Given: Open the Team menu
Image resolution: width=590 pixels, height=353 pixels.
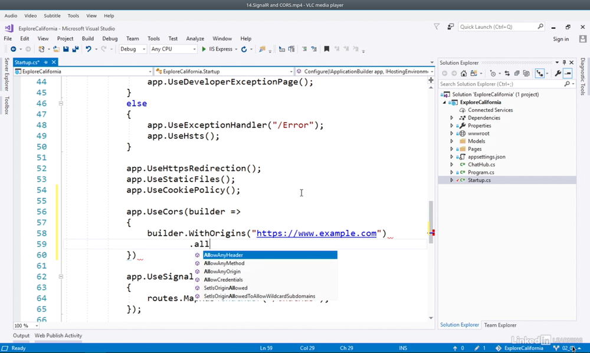Looking at the screenshot, I should point(132,39).
